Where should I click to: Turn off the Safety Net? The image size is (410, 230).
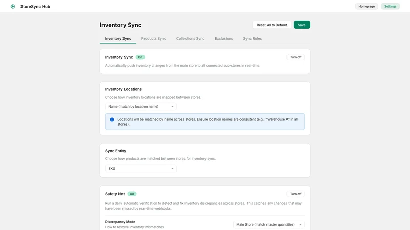click(x=296, y=194)
